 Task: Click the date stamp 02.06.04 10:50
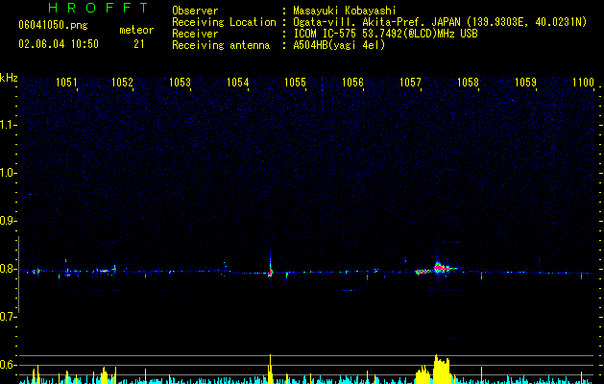tap(59, 44)
